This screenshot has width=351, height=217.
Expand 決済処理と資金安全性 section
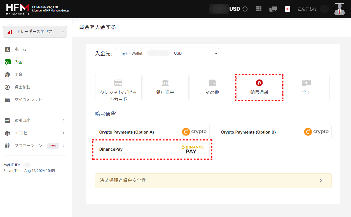pyautogui.click(x=213, y=181)
